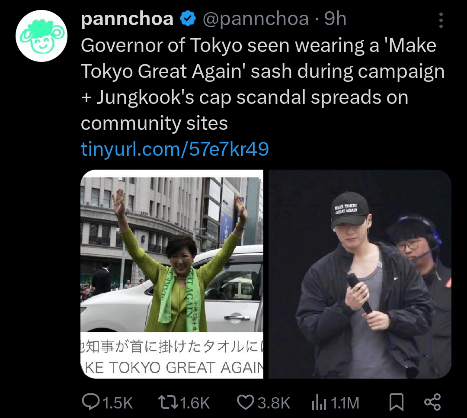Viewport: 467px width, 418px height.
Task: Open the black cap performer photo
Action: tap(360, 274)
